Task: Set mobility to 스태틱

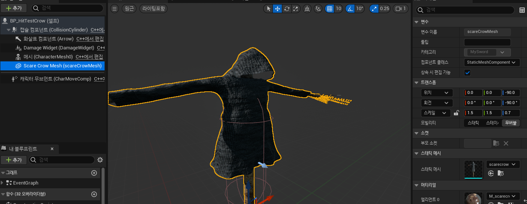Action: coord(473,123)
